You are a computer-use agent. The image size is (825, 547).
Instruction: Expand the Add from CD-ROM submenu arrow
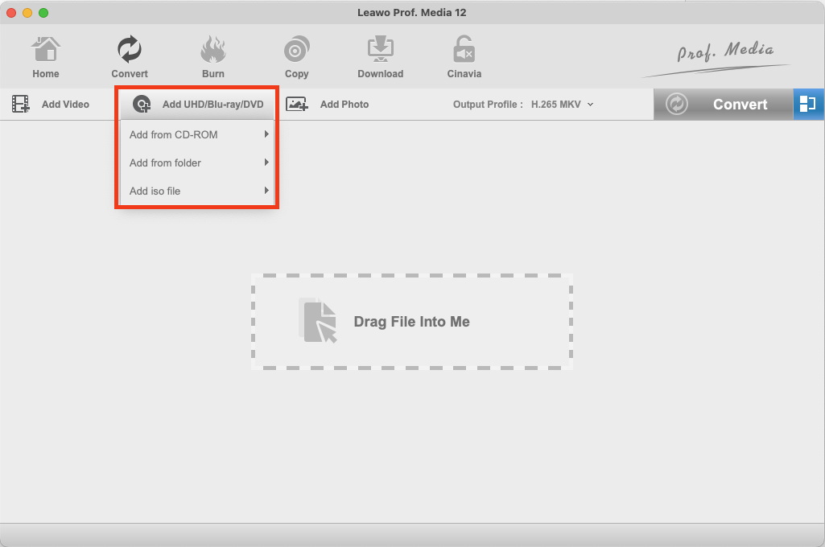[266, 134]
